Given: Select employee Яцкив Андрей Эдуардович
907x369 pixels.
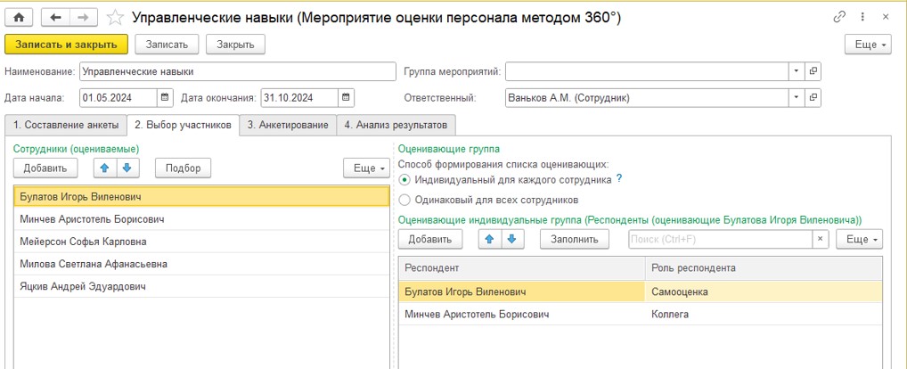Looking at the screenshot, I should click(x=202, y=286).
